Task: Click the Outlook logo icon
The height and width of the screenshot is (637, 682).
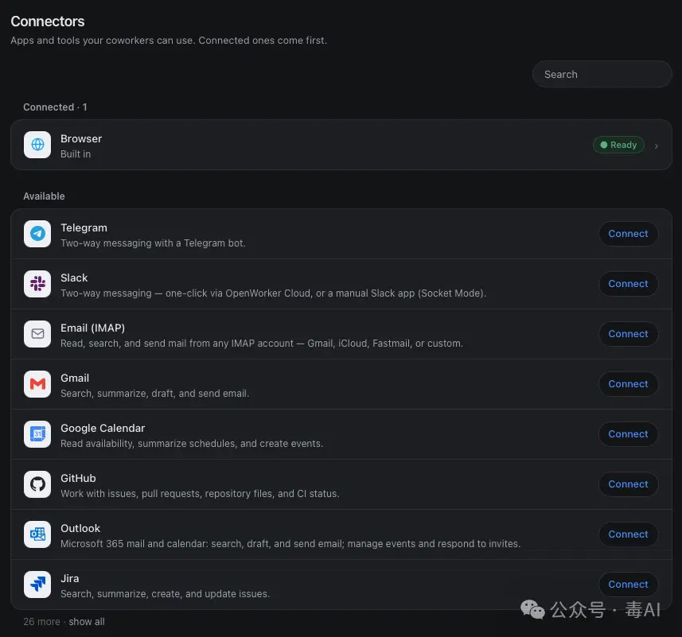Action: 37,534
